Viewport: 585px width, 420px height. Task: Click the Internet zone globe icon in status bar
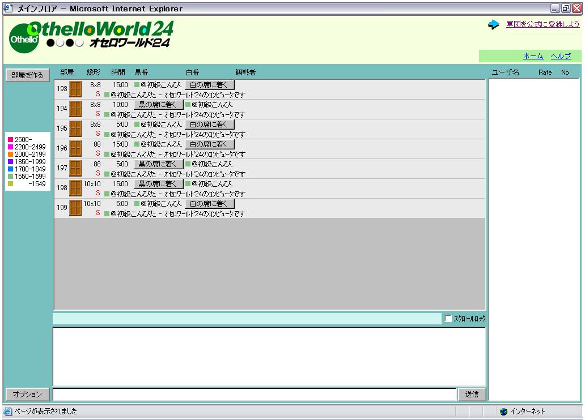(503, 412)
